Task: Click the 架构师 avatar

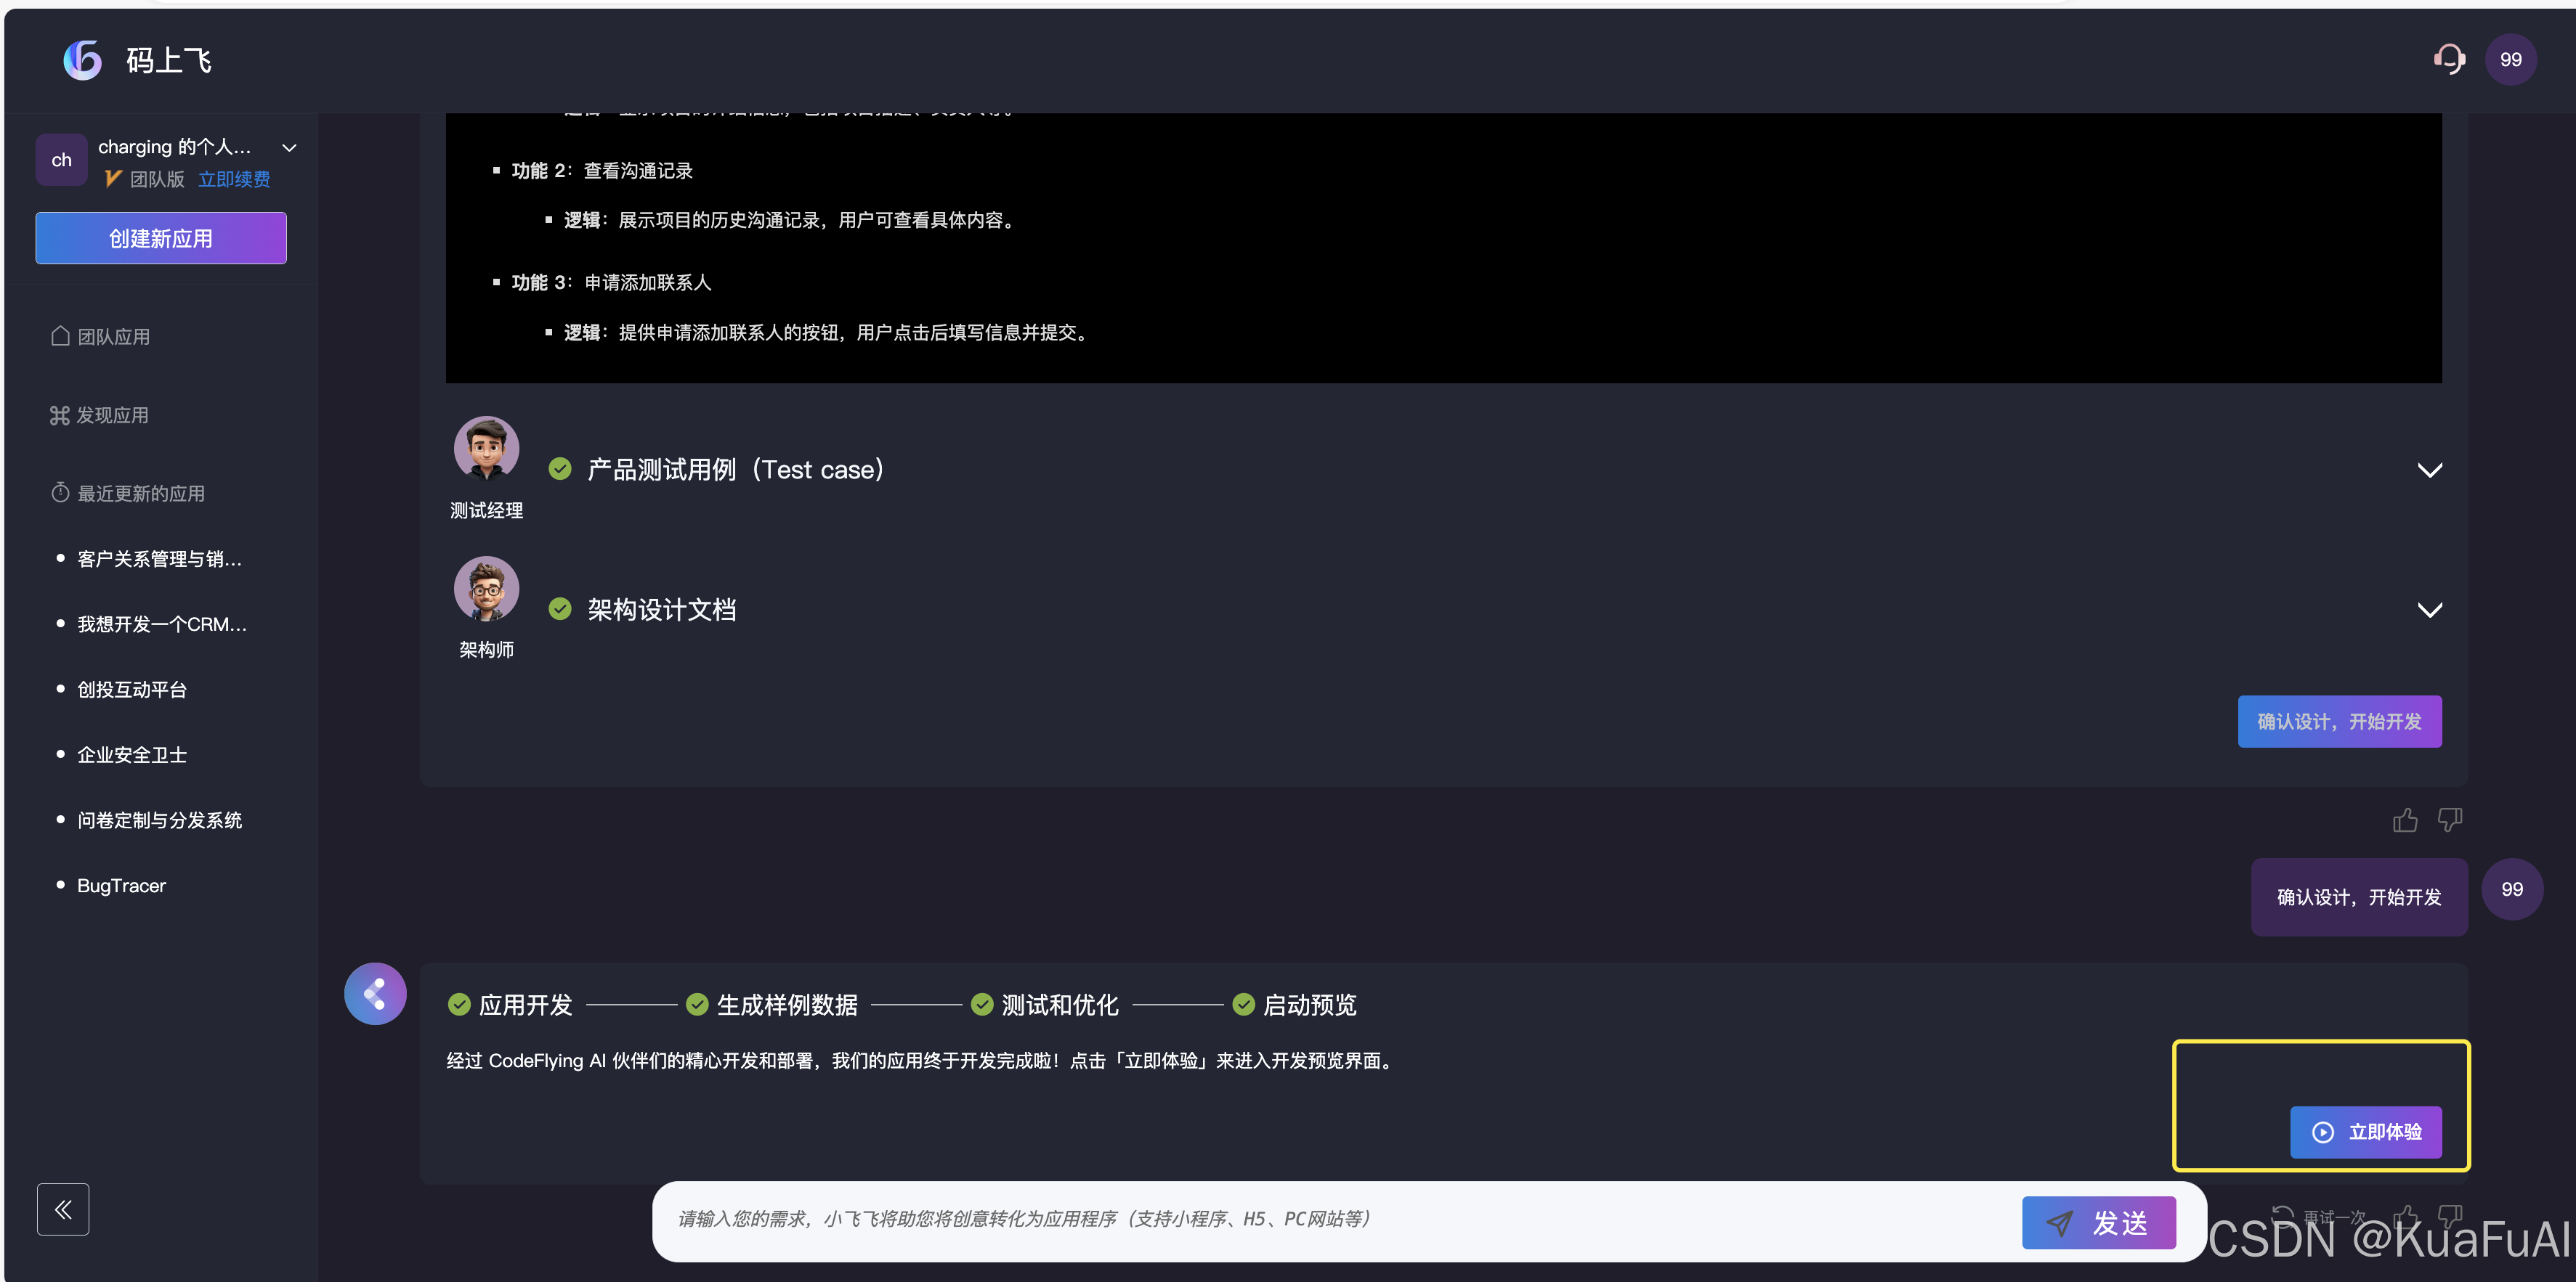Action: coord(486,589)
